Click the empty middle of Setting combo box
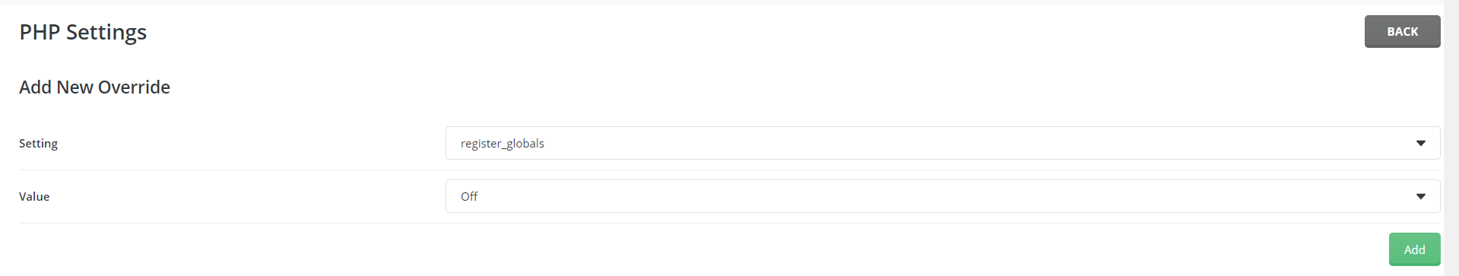 click(943, 143)
